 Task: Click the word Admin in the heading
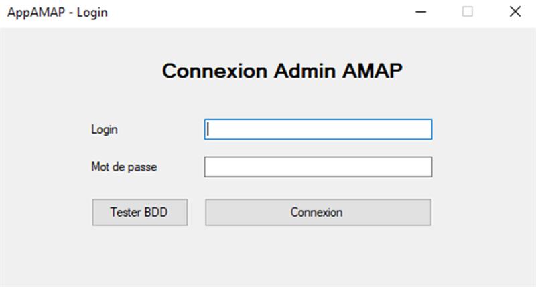click(305, 71)
